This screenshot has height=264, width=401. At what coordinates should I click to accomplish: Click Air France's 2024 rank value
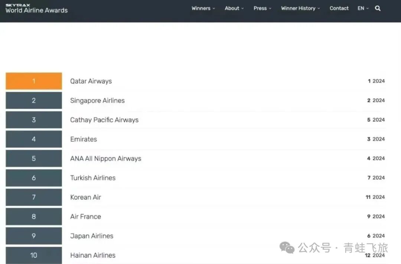tap(376, 217)
